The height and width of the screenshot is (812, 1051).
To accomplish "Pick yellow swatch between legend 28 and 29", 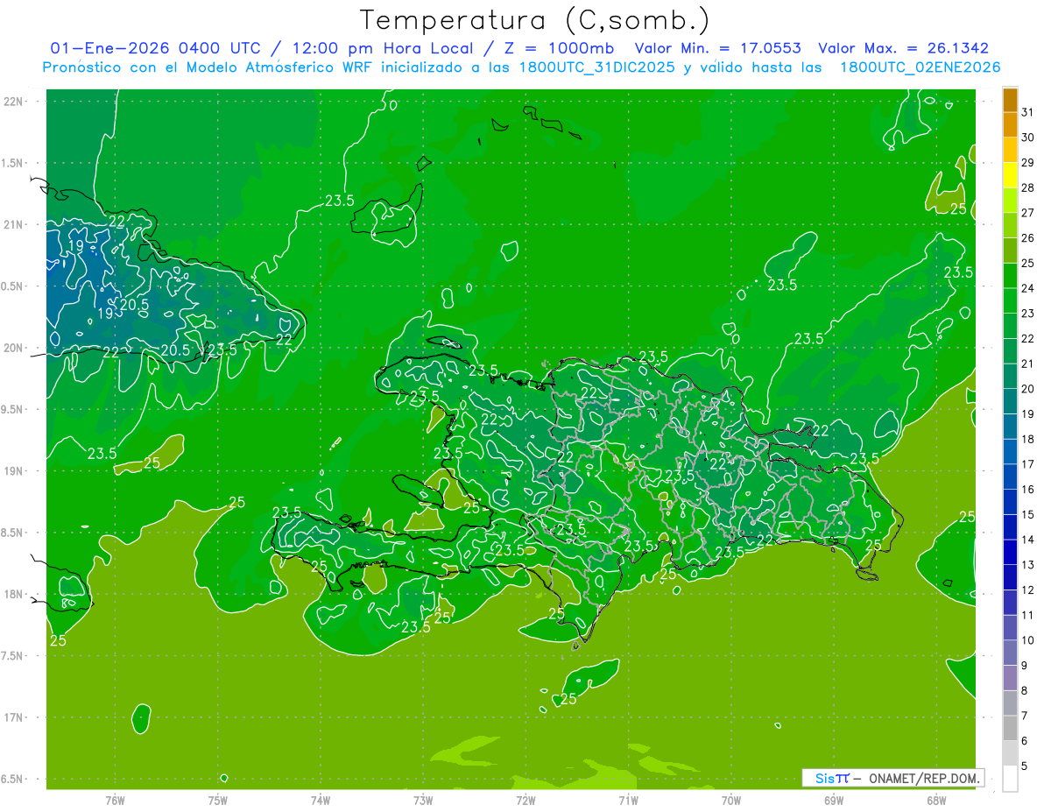I will pyautogui.click(x=1010, y=175).
